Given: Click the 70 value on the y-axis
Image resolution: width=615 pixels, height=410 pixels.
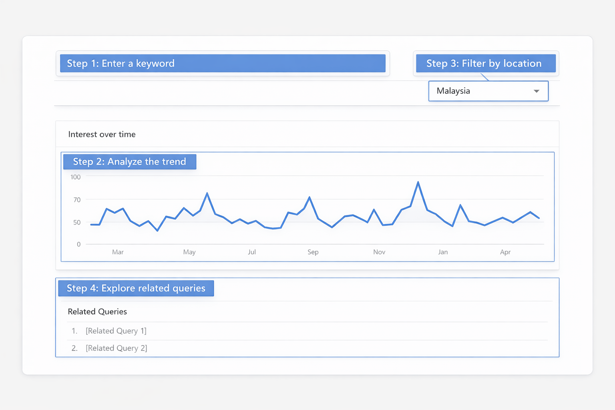Looking at the screenshot, I should [x=77, y=200].
